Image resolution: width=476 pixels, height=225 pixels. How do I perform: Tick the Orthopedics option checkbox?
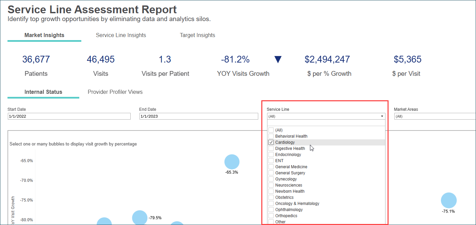click(x=271, y=216)
